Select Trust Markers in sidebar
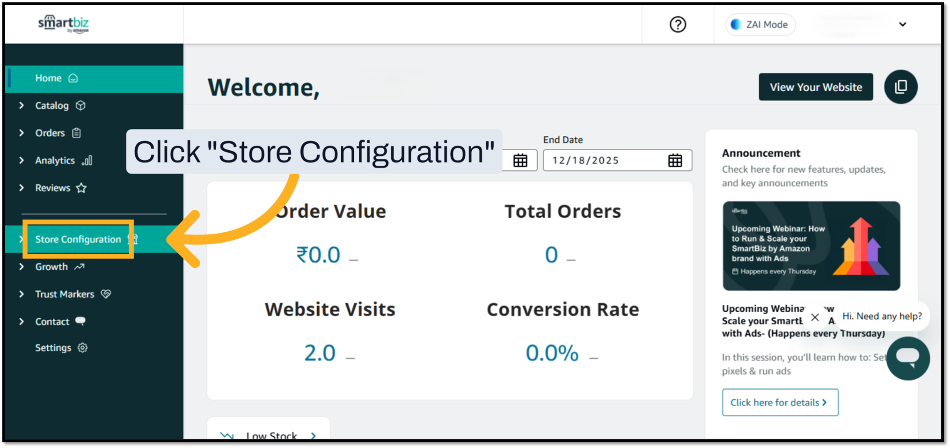The image size is (950, 448). tap(65, 294)
